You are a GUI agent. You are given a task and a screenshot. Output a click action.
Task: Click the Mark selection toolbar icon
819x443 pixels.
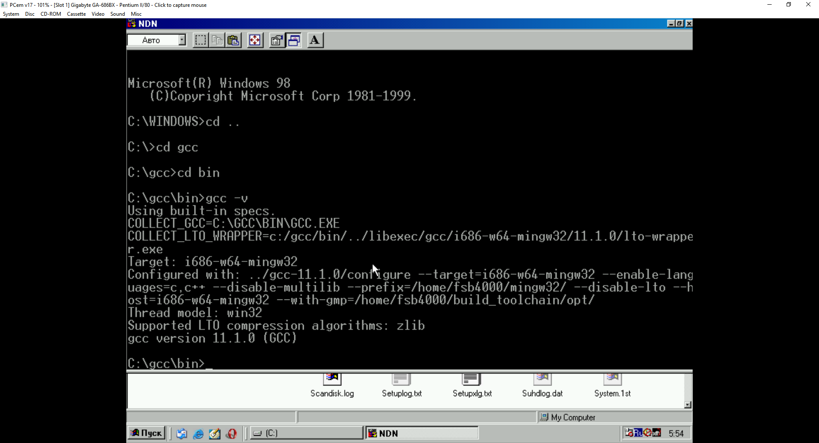tap(200, 40)
